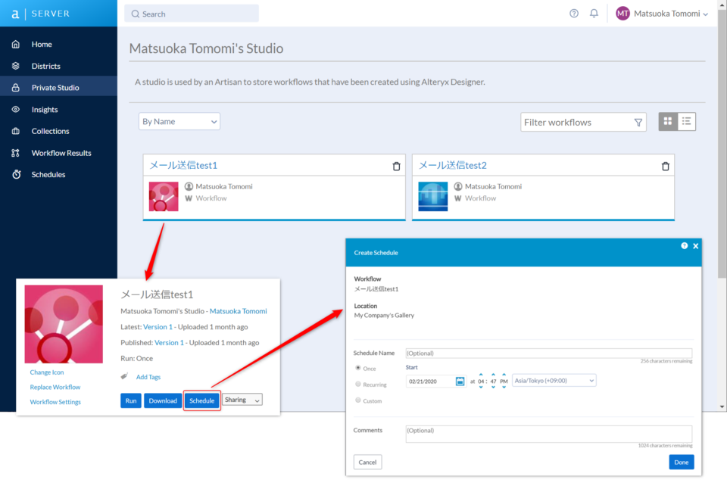Viewport: 727px width, 489px height.
Task: Open the Sharing dropdown
Action: click(x=242, y=400)
